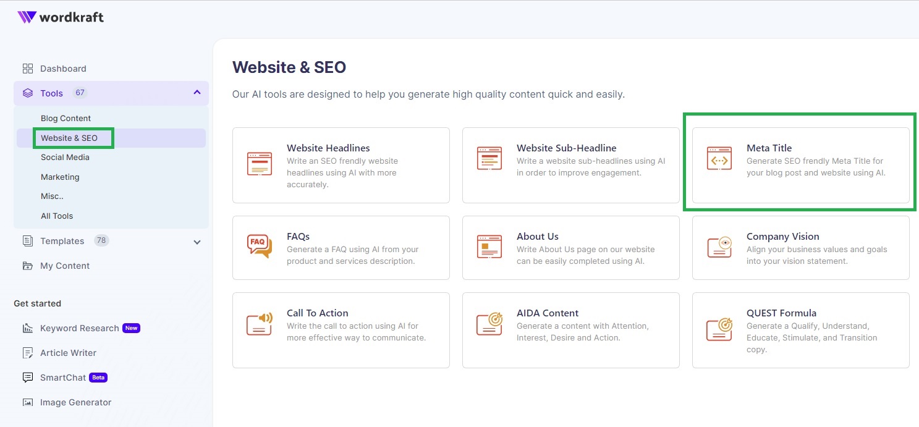Click the Article Writer icon
Screen dimensions: 919x427
point(28,353)
